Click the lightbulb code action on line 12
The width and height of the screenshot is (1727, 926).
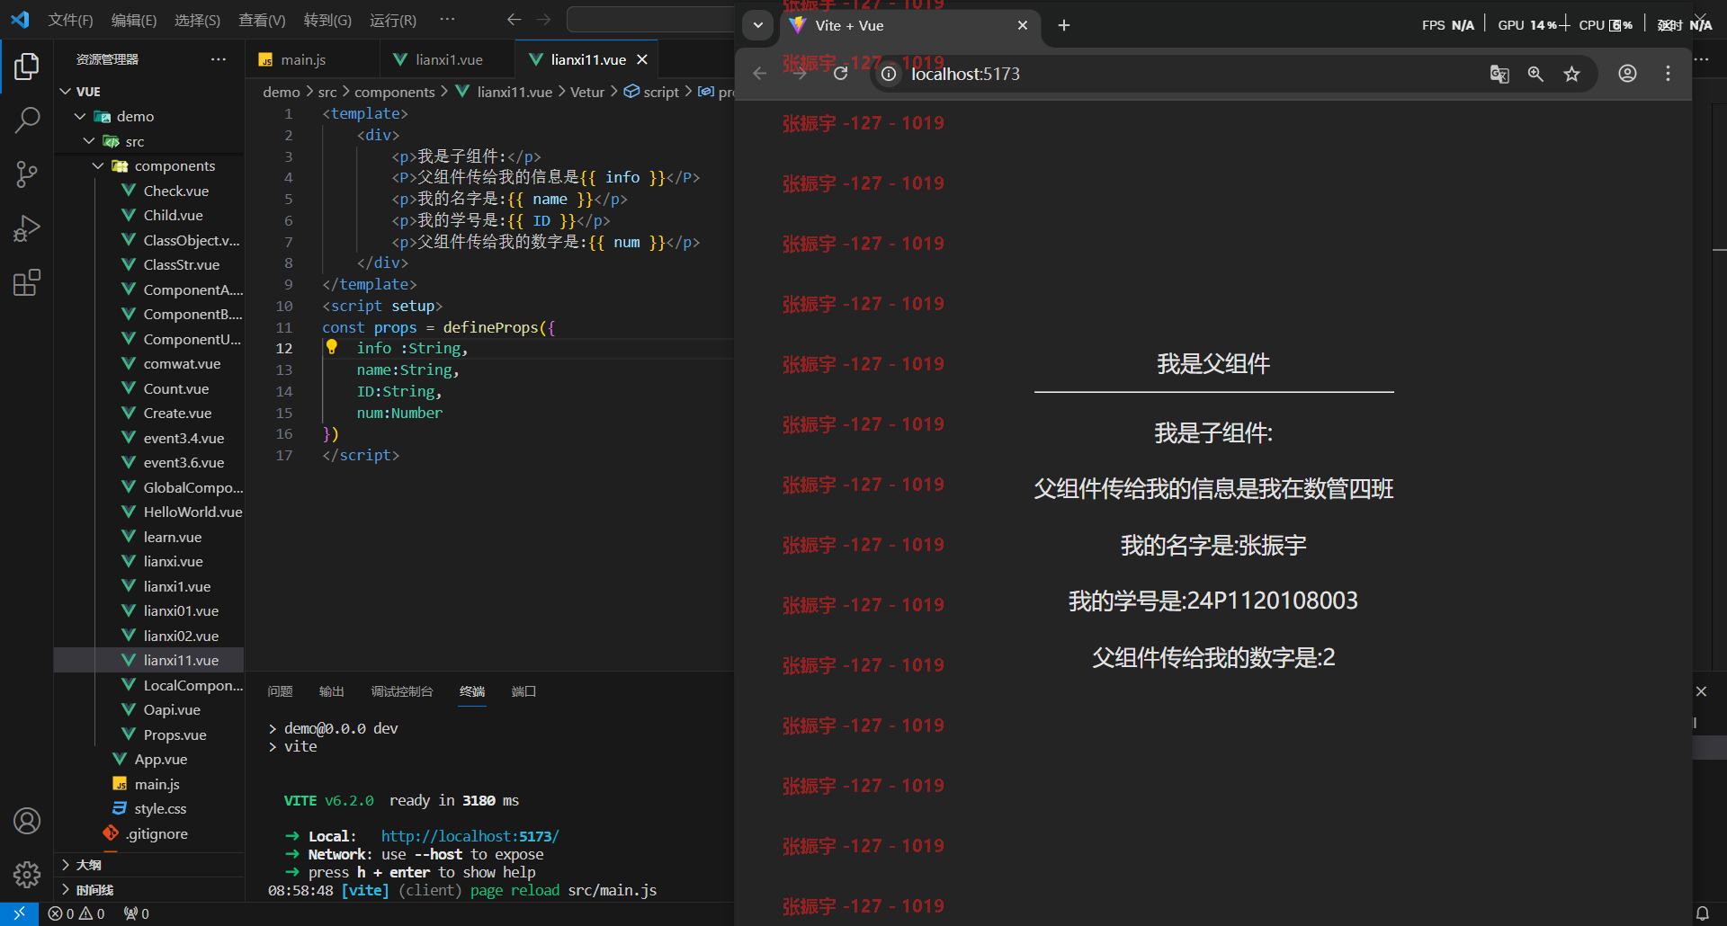point(332,347)
